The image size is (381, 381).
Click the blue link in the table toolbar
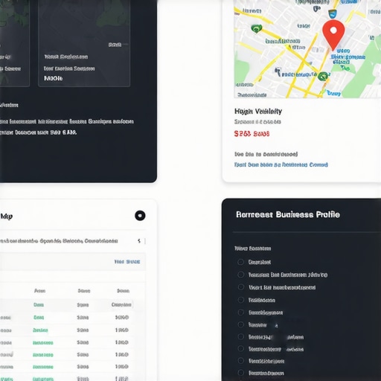[x=127, y=262]
